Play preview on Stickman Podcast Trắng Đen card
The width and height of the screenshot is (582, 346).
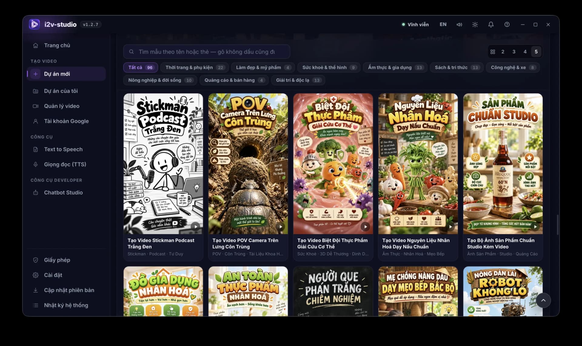coord(196,226)
